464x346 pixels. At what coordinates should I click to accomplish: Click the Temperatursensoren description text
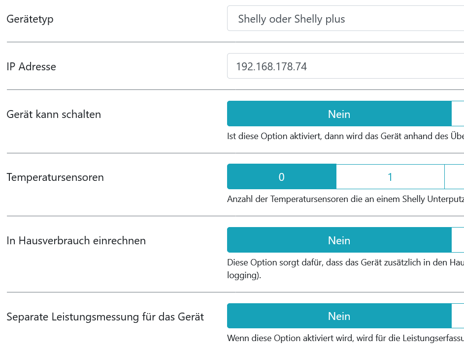pos(345,199)
